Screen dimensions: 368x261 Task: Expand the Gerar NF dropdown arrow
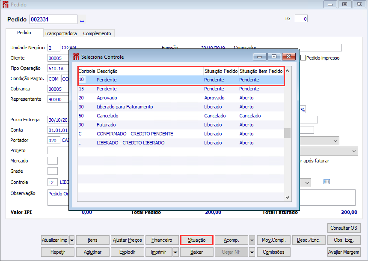pyautogui.click(x=252, y=252)
